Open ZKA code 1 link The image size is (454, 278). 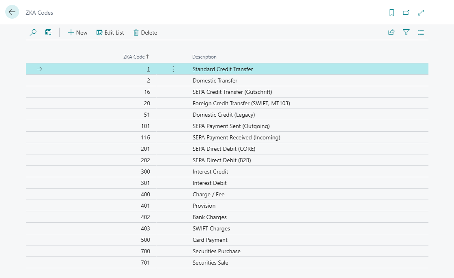click(x=148, y=69)
